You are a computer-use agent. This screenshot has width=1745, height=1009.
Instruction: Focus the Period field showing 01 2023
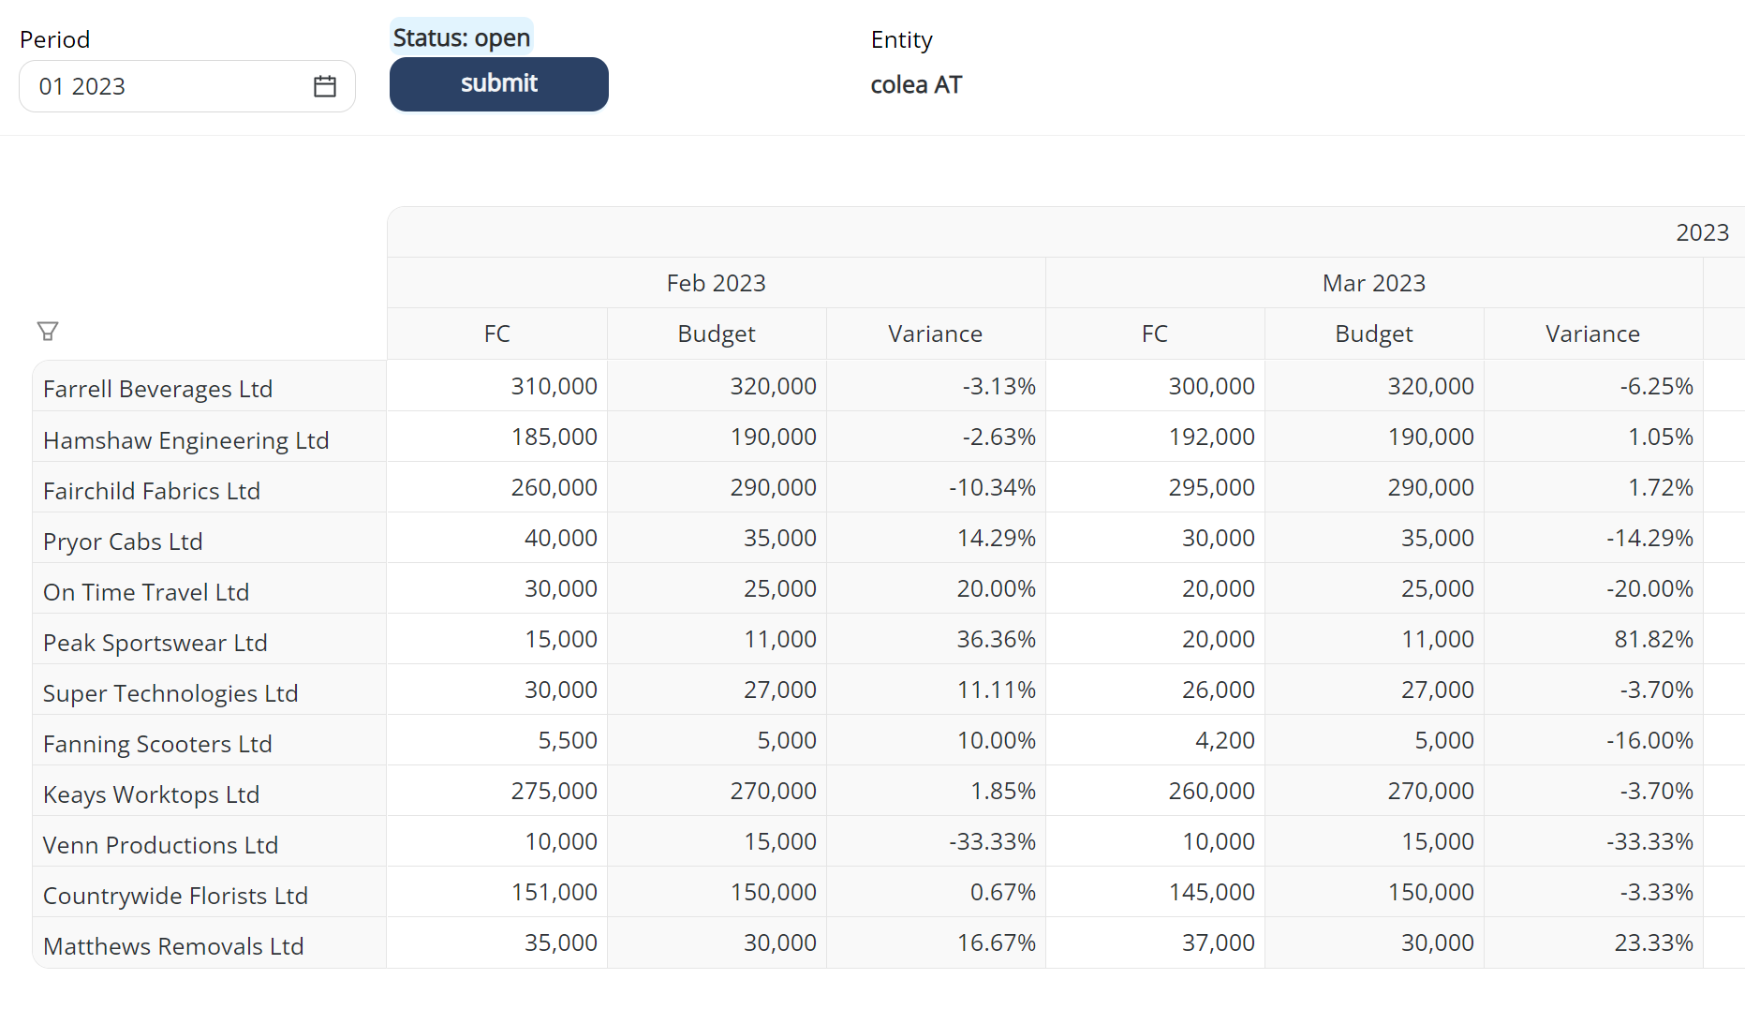point(187,86)
